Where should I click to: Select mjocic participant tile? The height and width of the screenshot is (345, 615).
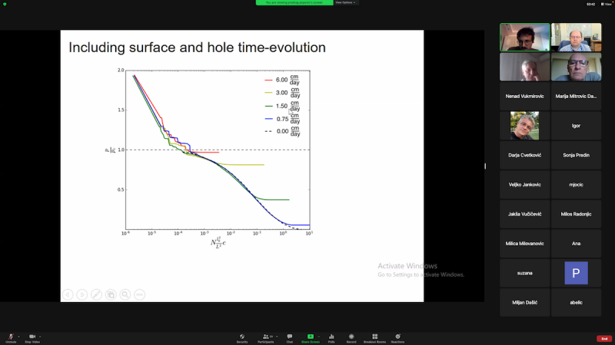(576, 185)
